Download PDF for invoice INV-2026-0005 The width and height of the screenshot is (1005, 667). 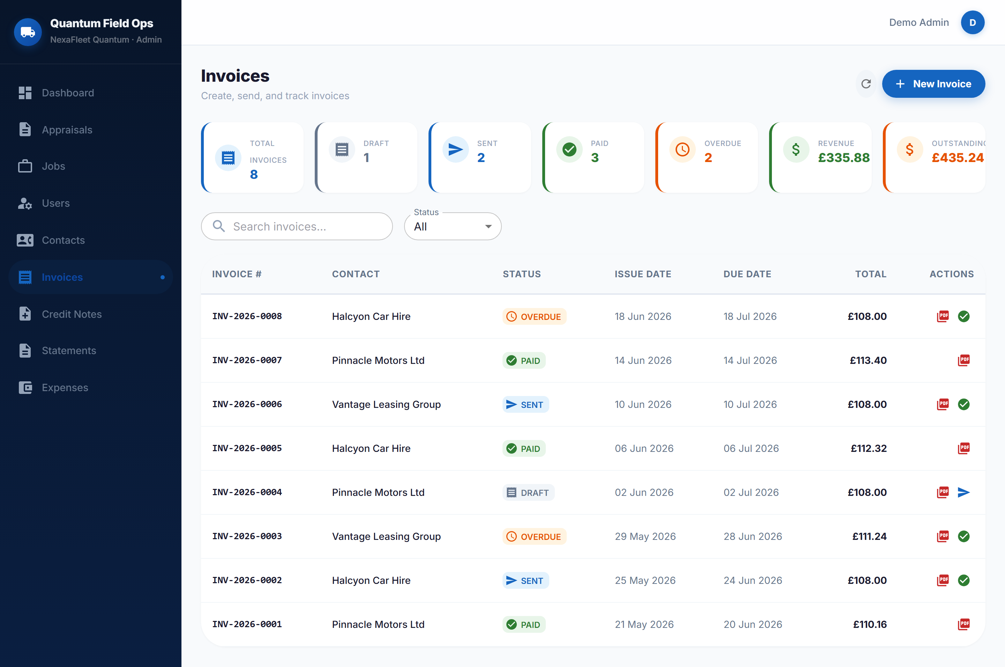point(963,448)
